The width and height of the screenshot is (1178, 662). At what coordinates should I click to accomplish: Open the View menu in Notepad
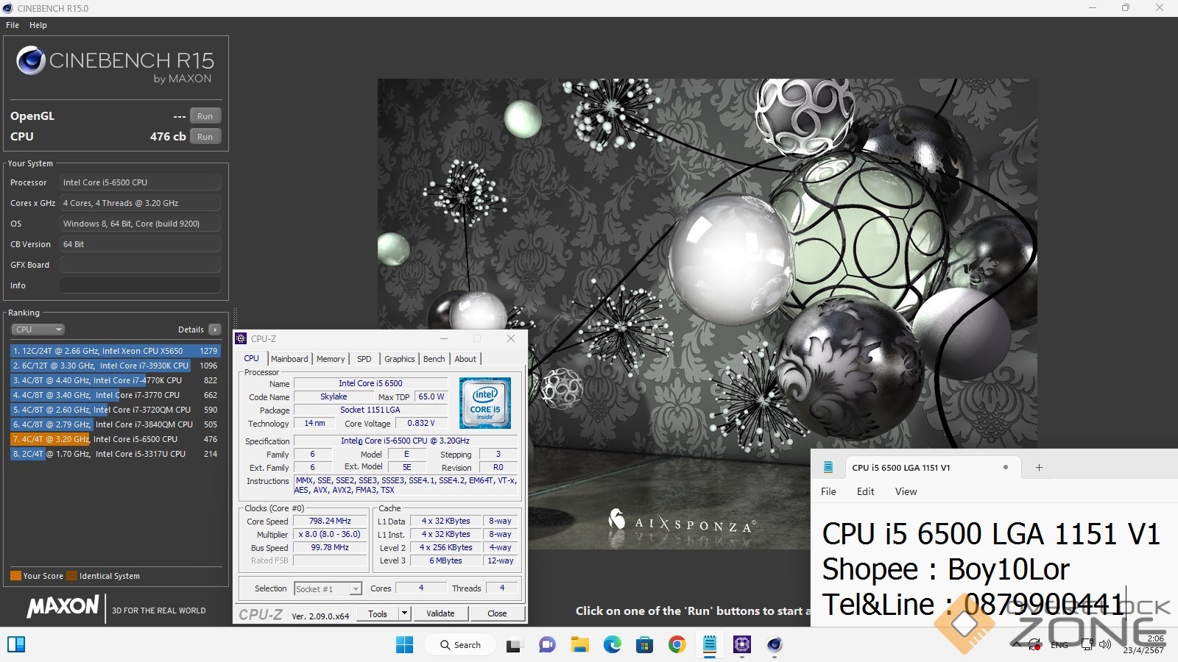906,491
